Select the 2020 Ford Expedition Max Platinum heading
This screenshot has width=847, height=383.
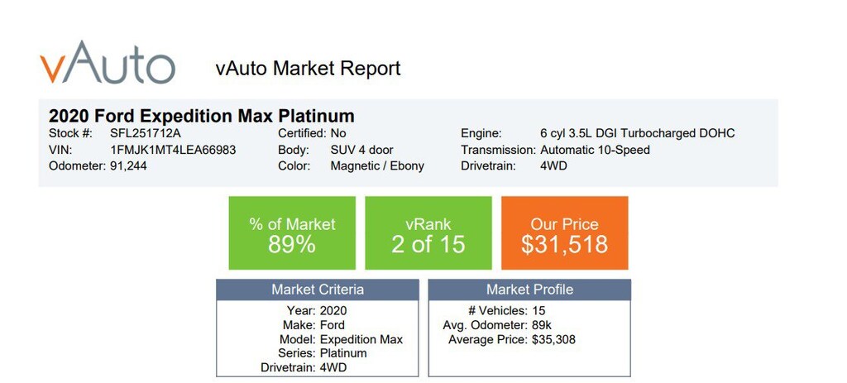201,116
